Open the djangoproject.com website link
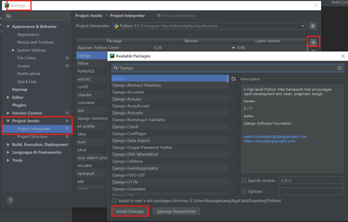Image resolution: width=348 pixels, height=222 pixels. 270,141
